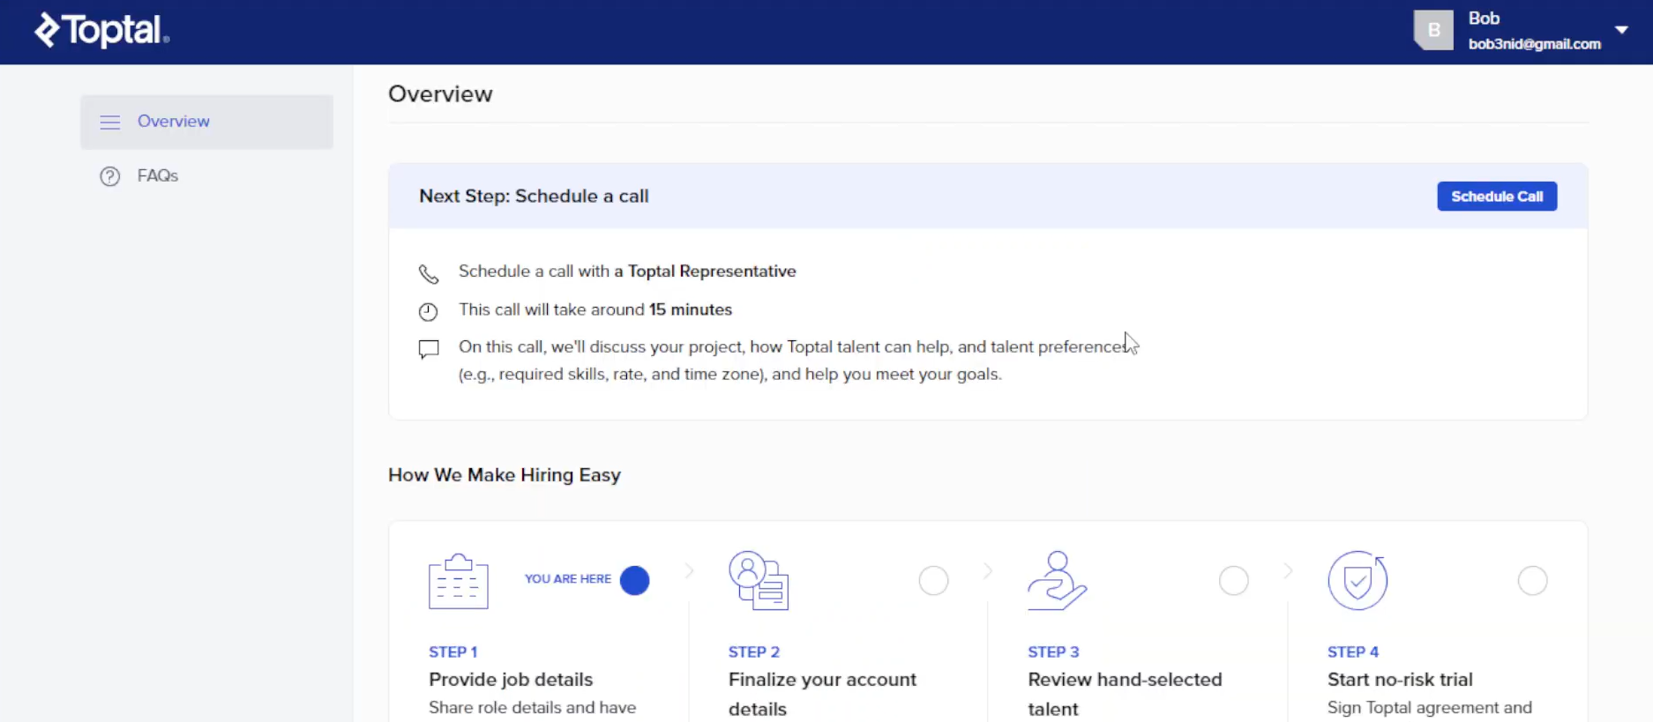Click the '15 minutes' bold text

[691, 309]
